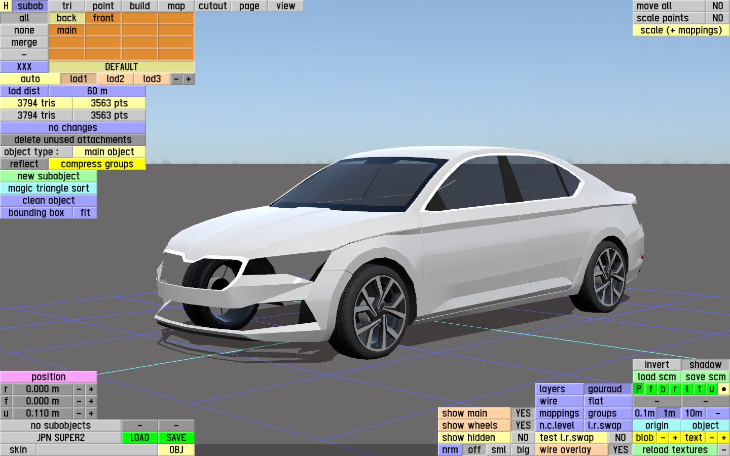Screen dimensions: 730x456
Task: Export with the OBJ button
Action: click(176, 450)
